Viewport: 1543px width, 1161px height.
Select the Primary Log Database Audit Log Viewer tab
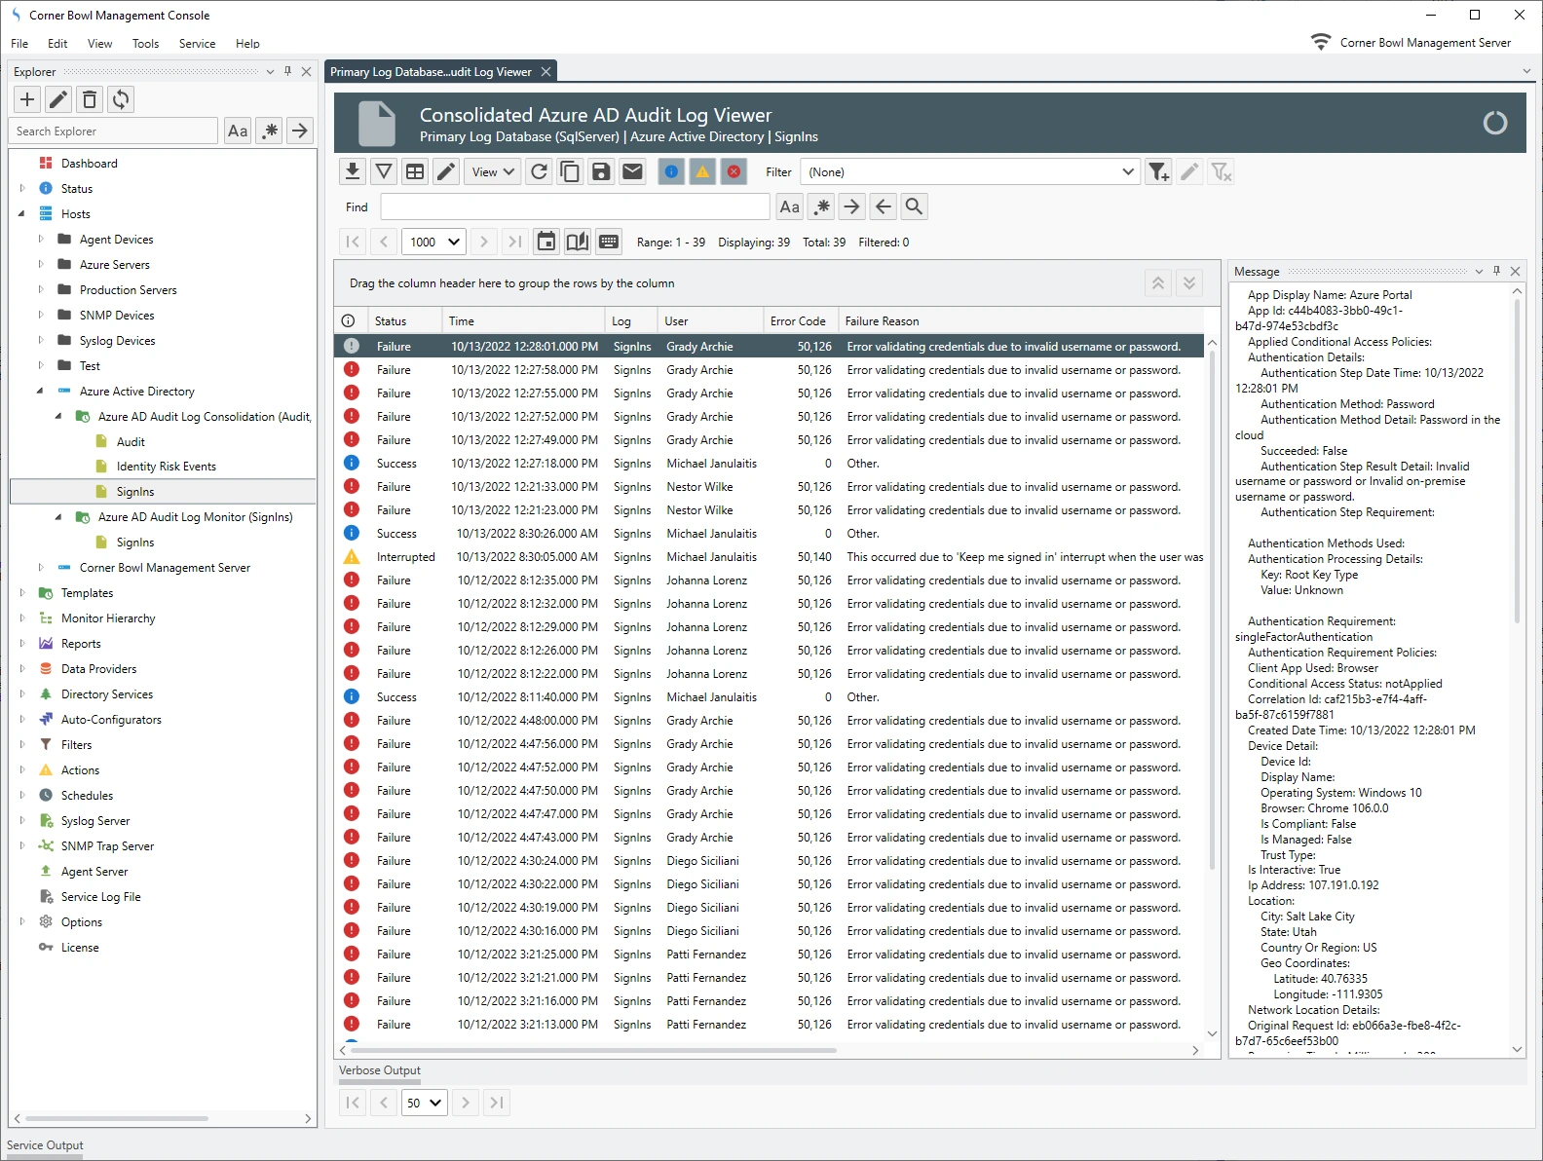click(431, 72)
